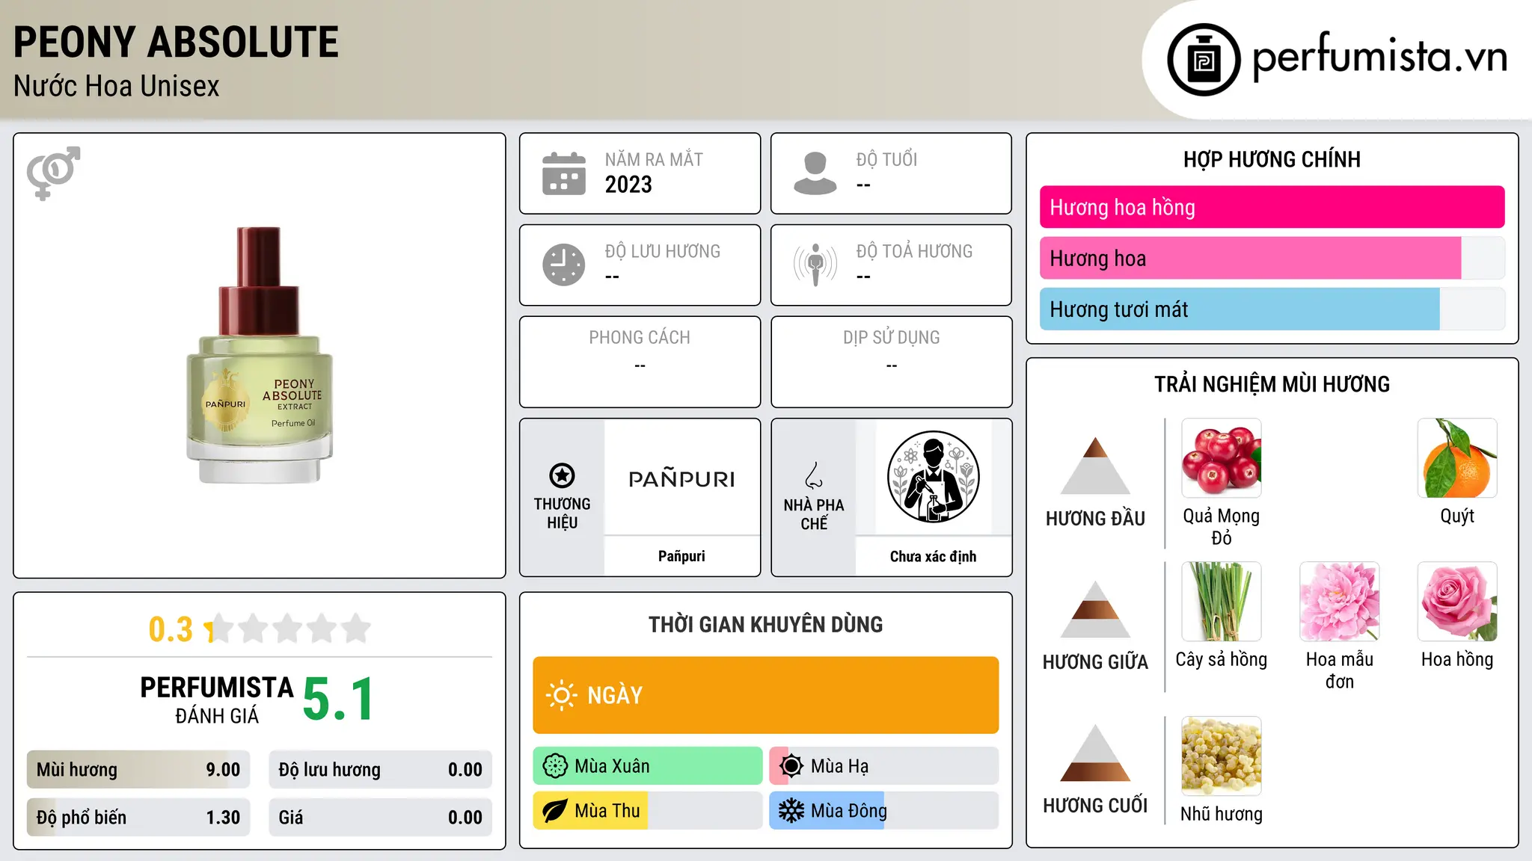The height and width of the screenshot is (861, 1532).
Task: Click the PEONY ABSOLUTE title
Action: pos(176,42)
